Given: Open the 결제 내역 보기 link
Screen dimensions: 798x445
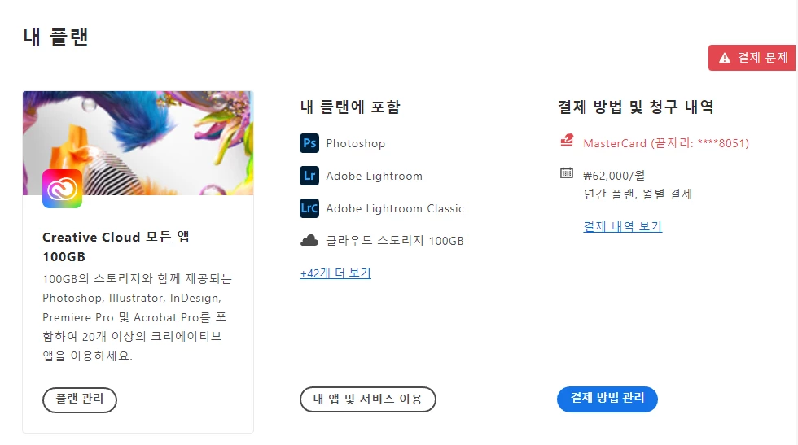Looking at the screenshot, I should 622,226.
